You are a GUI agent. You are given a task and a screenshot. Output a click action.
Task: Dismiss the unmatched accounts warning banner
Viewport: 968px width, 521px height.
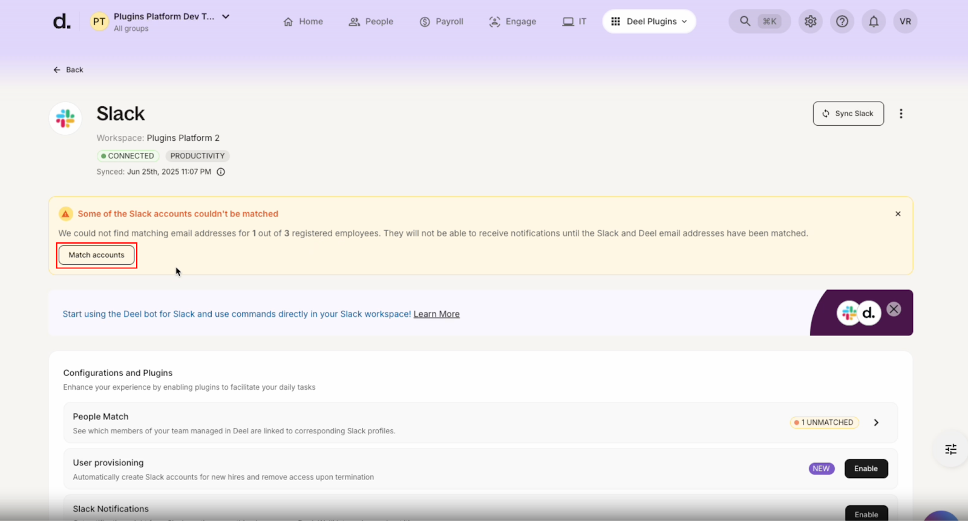[x=898, y=214]
